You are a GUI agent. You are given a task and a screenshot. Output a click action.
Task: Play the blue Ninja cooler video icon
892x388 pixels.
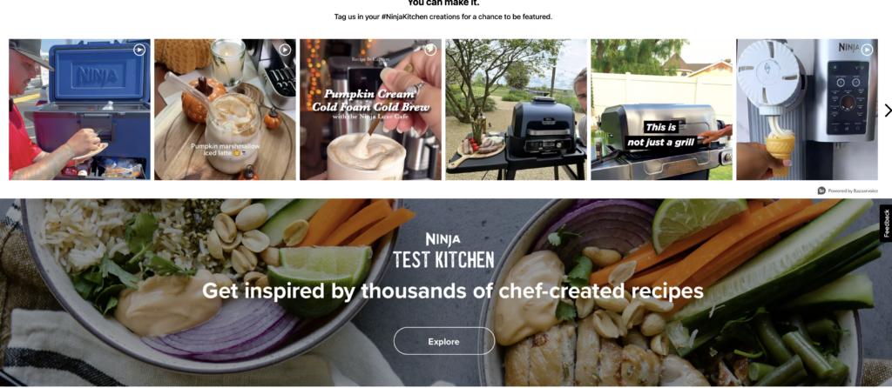point(139,50)
